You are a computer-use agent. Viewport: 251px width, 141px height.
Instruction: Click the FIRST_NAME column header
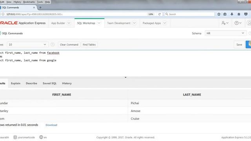pos(62,95)
